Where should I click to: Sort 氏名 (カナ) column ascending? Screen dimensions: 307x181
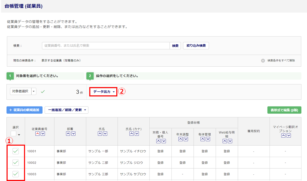[131, 134]
